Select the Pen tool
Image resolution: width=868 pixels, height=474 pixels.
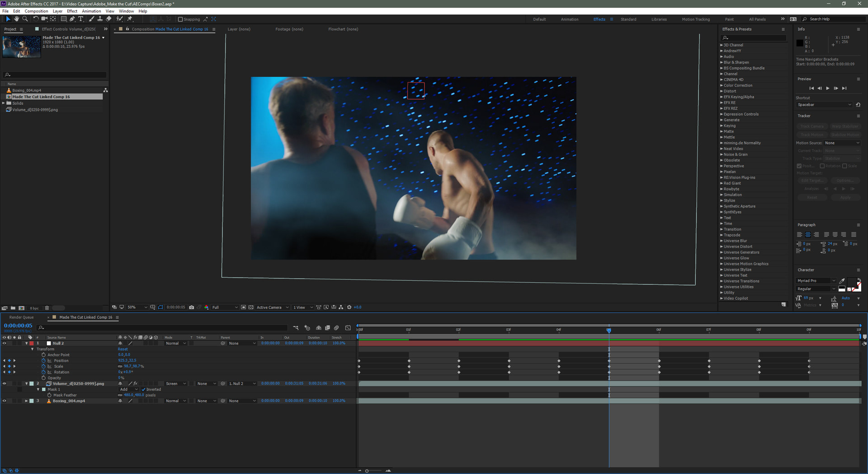(x=72, y=19)
